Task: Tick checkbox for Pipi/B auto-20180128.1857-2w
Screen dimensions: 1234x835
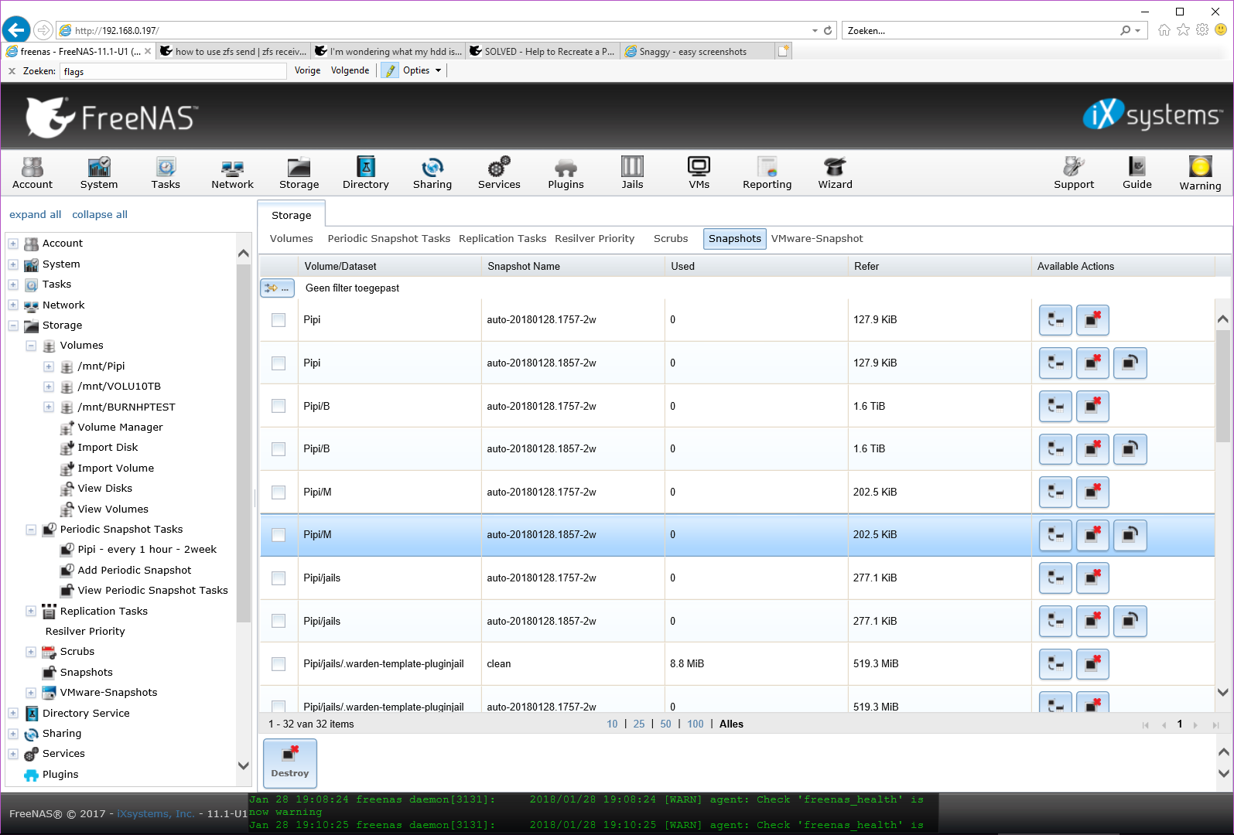Action: click(279, 449)
